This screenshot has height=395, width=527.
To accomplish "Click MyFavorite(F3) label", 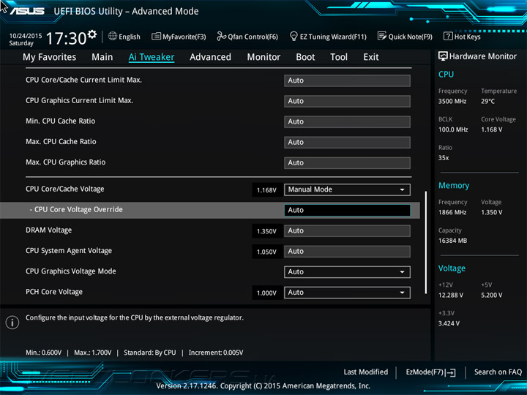I will (x=184, y=37).
